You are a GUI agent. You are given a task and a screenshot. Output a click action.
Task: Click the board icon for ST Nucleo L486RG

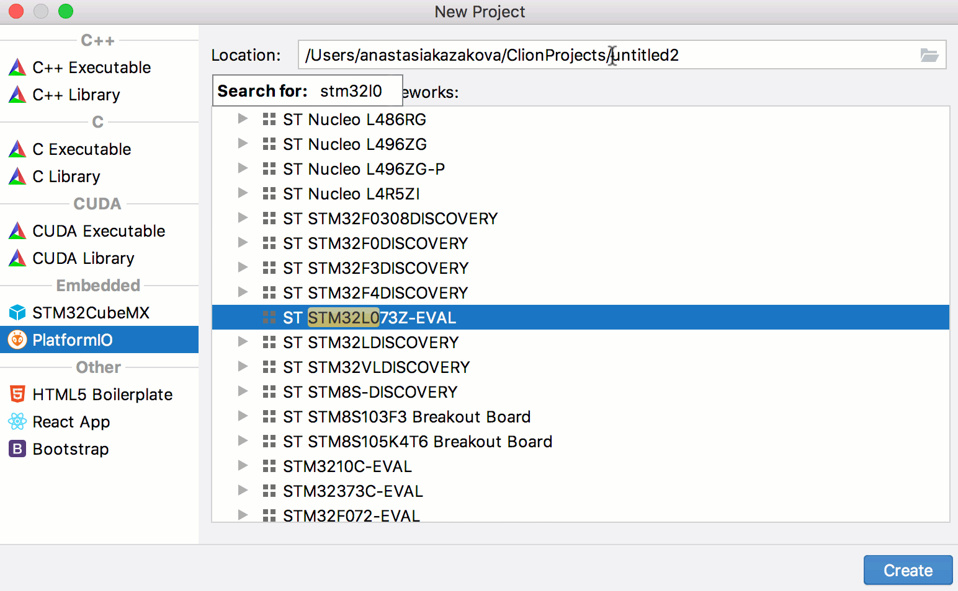[269, 119]
